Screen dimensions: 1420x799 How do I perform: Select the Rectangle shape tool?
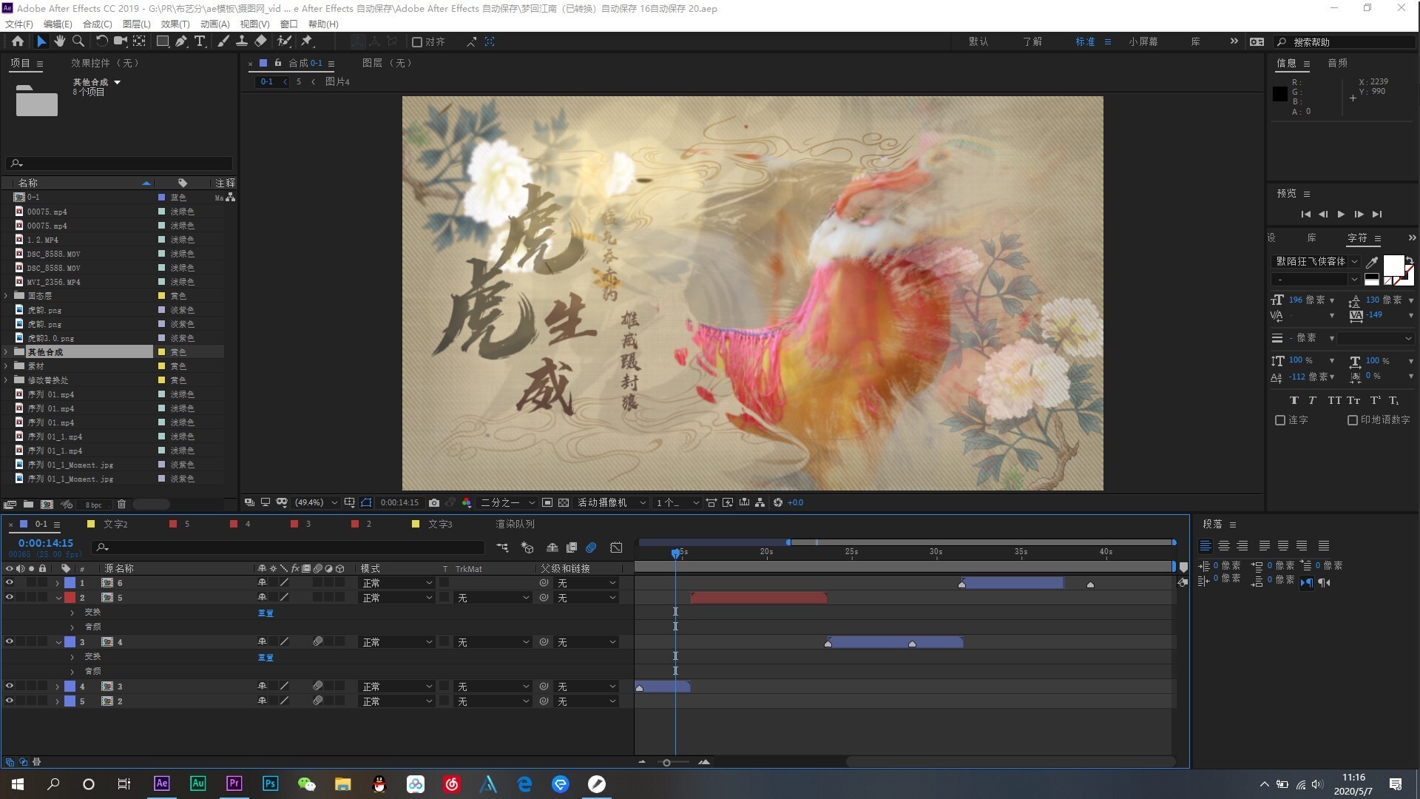click(x=163, y=41)
